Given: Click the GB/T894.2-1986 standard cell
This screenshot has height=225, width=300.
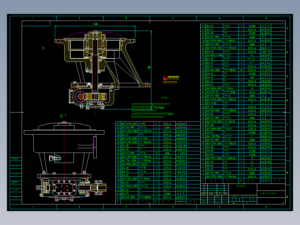Looking at the screenshot, I should (214, 55).
